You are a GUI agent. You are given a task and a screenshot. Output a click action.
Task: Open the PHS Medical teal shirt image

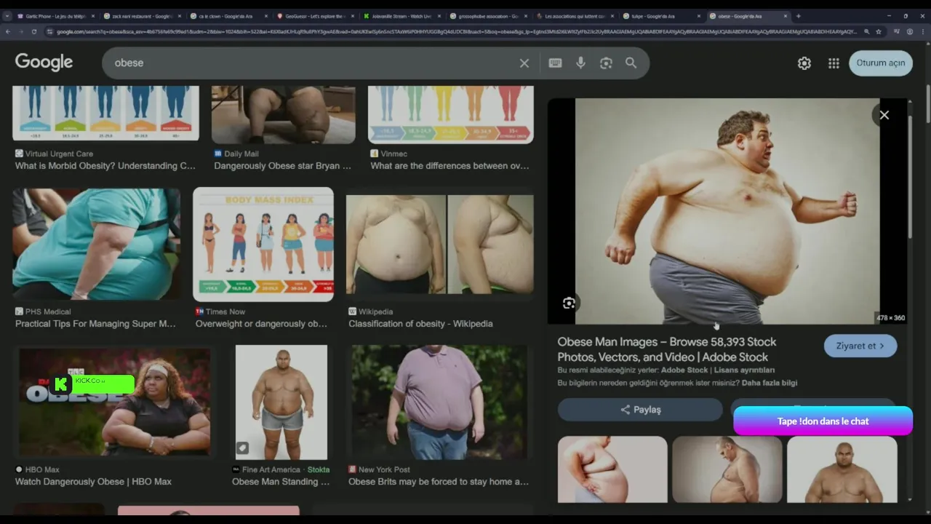point(96,245)
